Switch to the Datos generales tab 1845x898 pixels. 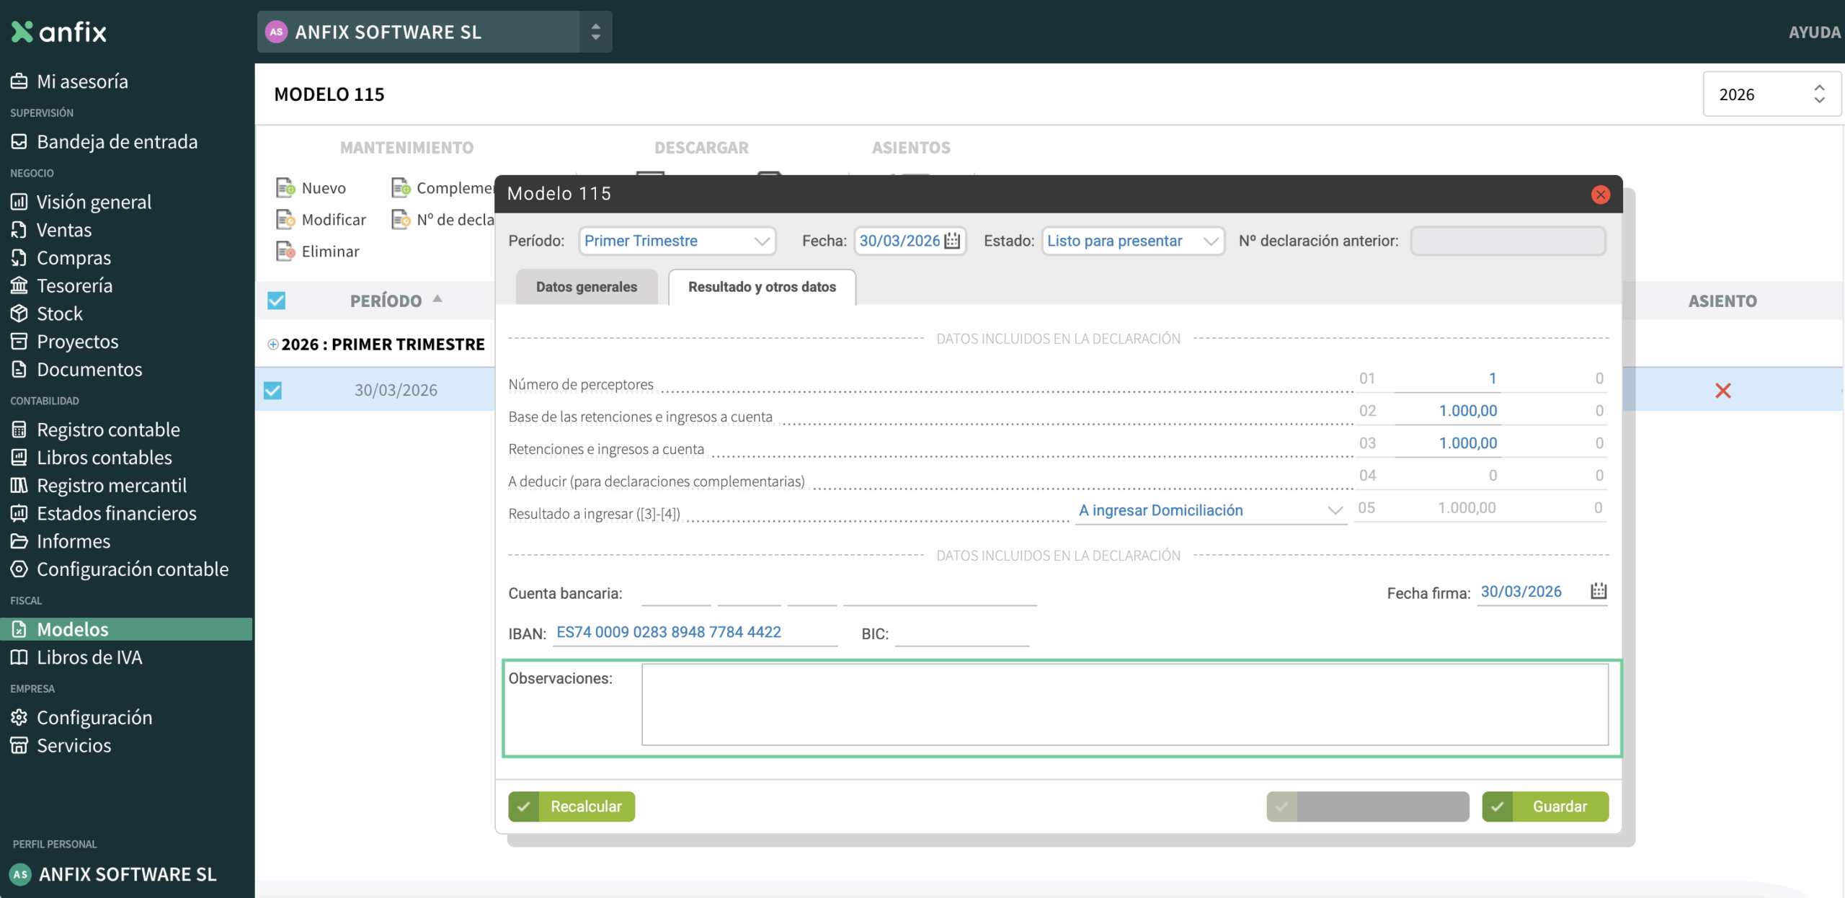586,287
